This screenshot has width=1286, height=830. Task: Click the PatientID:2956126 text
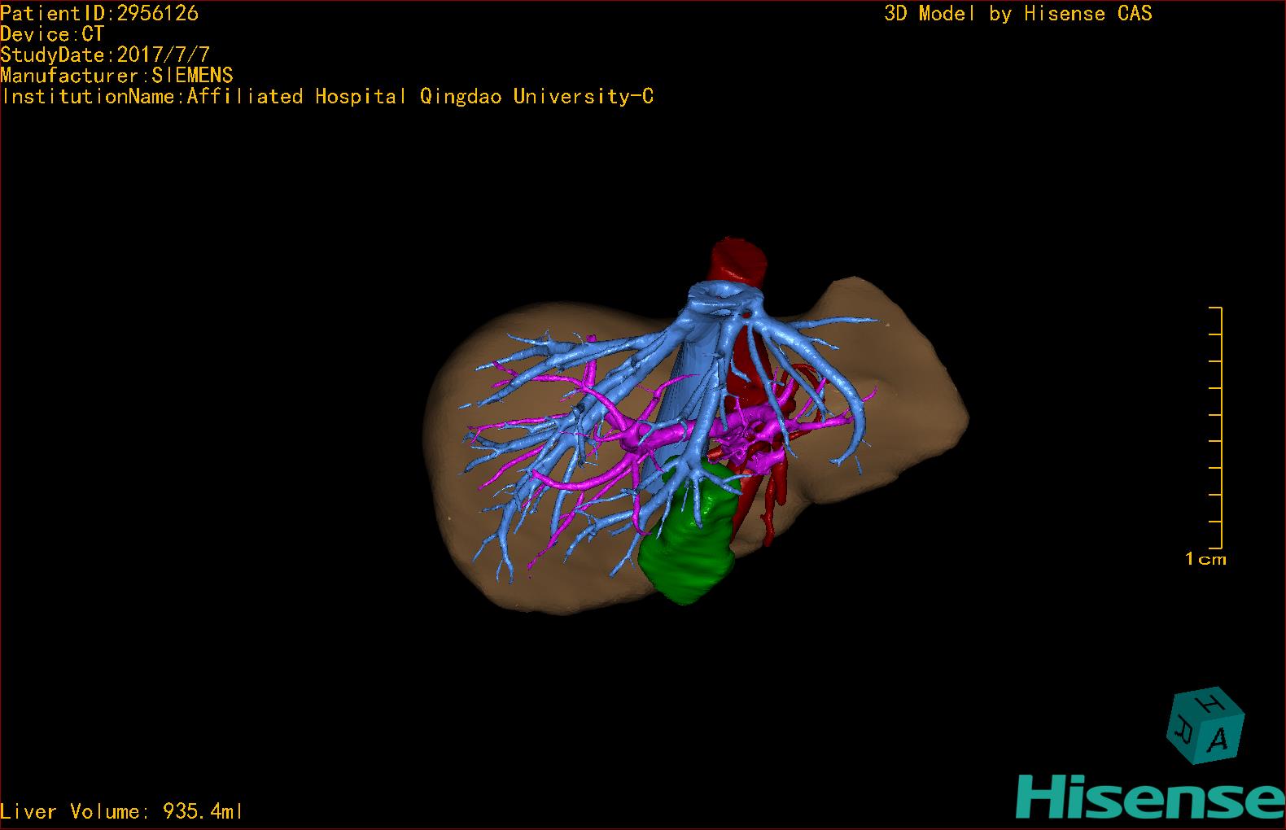pos(99,13)
